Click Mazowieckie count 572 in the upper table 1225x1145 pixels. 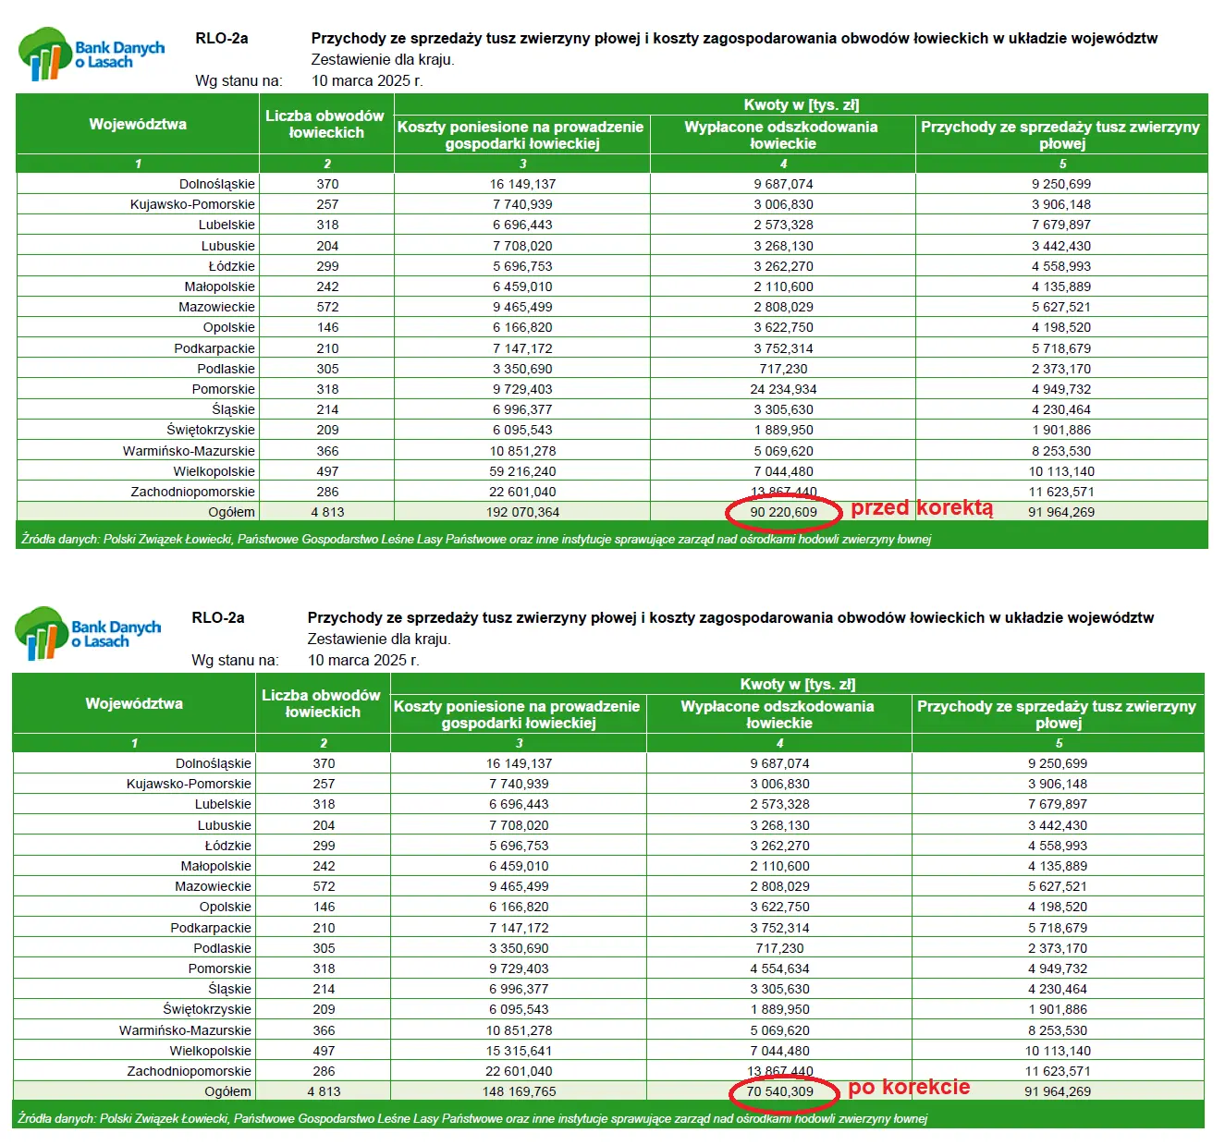[327, 307]
